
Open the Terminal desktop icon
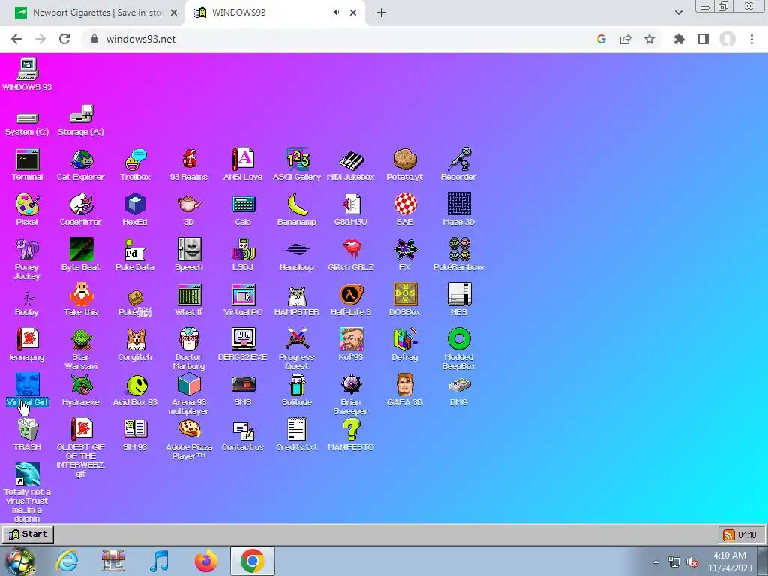pyautogui.click(x=27, y=165)
